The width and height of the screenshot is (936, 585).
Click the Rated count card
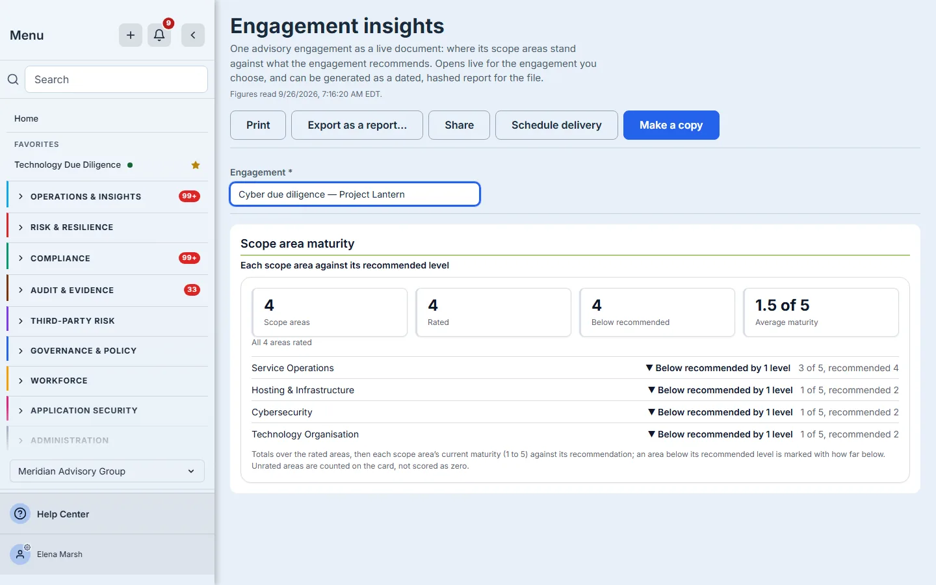493,313
